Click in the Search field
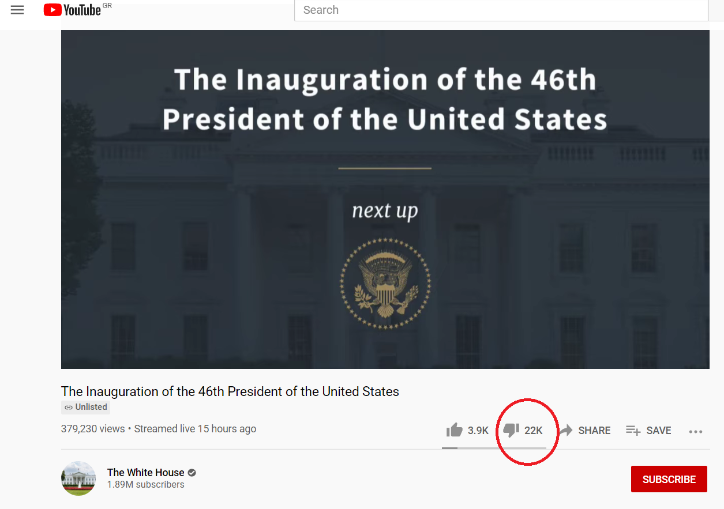This screenshot has height=509, width=724. [x=501, y=10]
